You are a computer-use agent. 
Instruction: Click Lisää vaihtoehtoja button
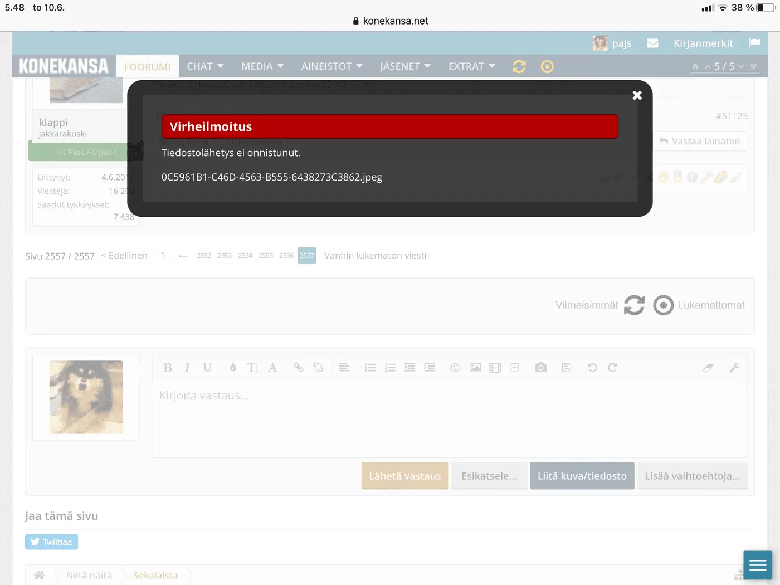click(693, 476)
